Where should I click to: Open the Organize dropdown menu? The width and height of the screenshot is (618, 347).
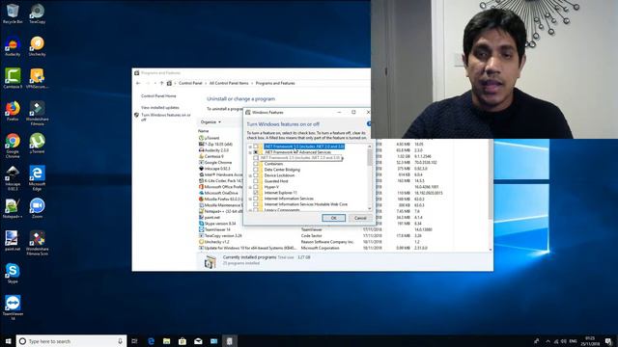211,122
